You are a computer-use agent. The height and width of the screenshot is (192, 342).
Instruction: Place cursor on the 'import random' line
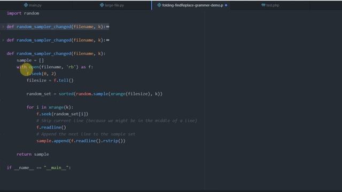pos(23,13)
